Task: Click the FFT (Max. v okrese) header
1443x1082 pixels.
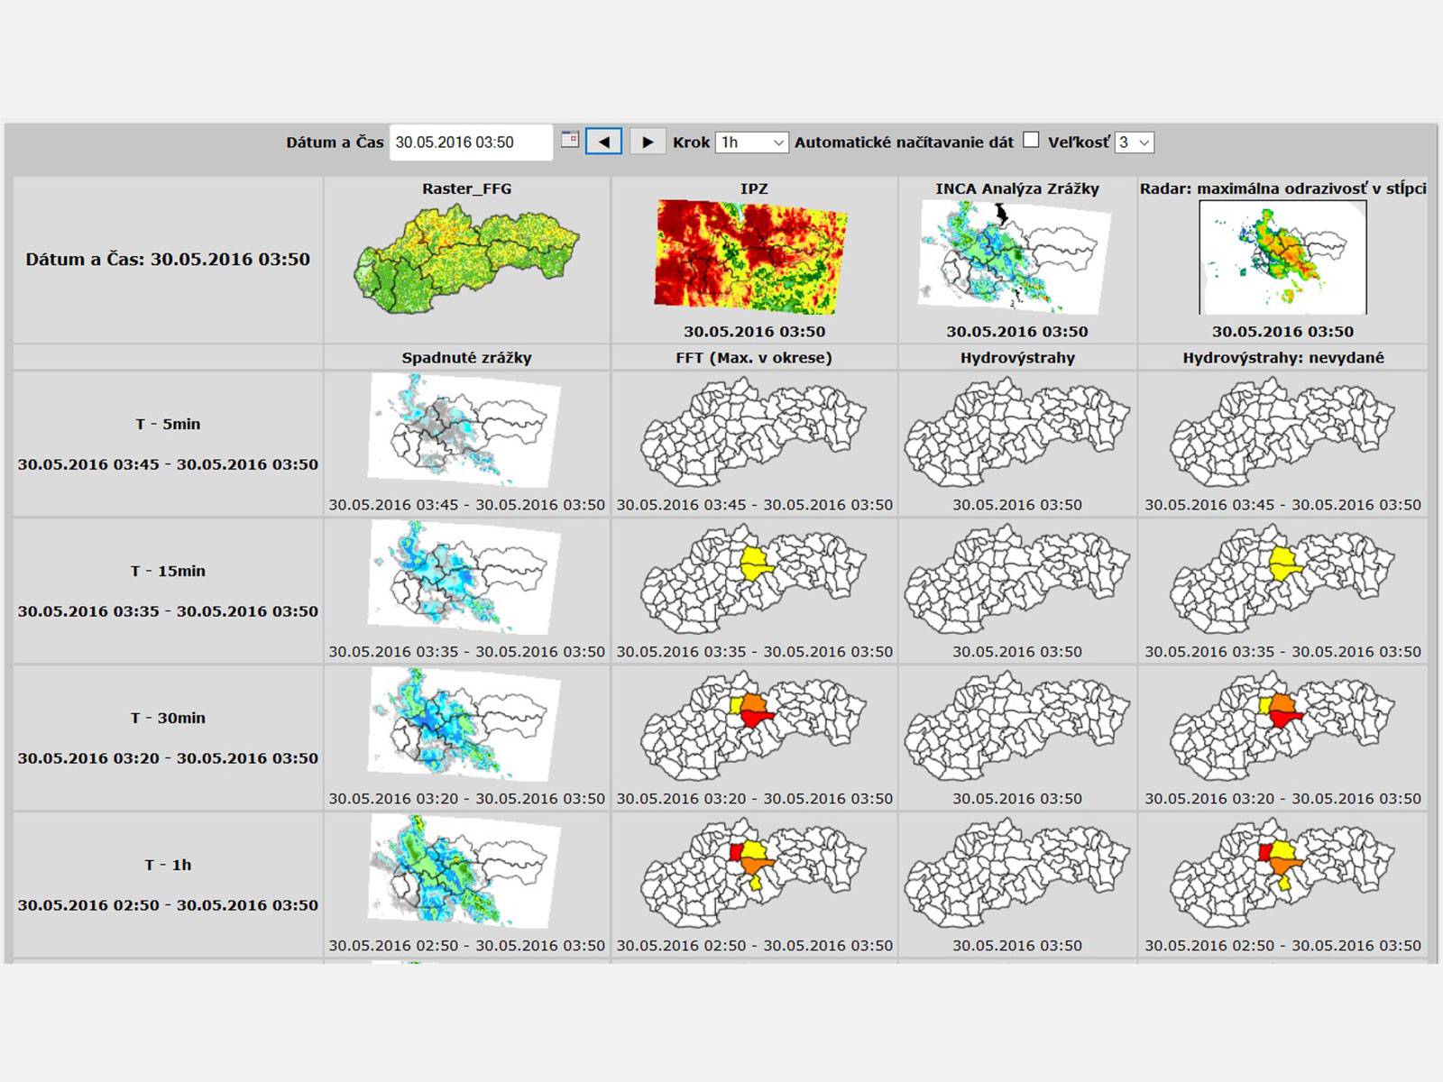Action: pyautogui.click(x=754, y=357)
